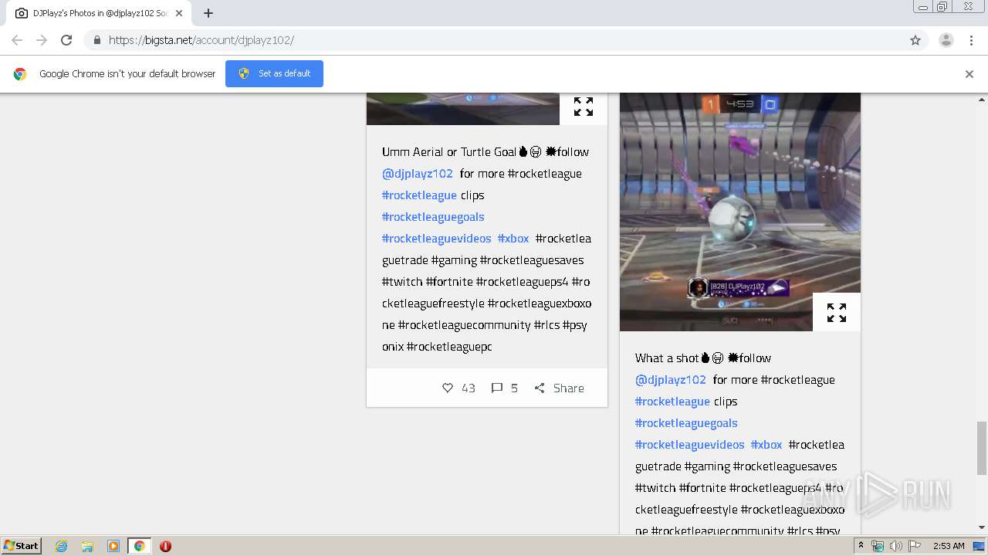The image size is (988, 556).
Task: Open the clock showing 2:53 AM
Action: [949, 546]
